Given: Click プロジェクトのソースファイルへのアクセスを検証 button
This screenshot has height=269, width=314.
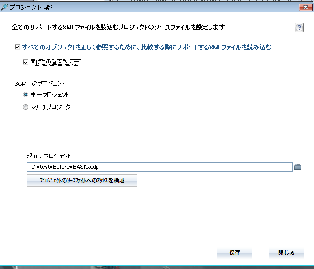Looking at the screenshot, I should pyautogui.click(x=82, y=181).
